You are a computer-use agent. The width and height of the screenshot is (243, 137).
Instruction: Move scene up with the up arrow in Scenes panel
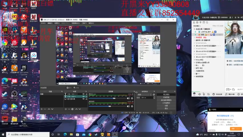tap(49, 109)
